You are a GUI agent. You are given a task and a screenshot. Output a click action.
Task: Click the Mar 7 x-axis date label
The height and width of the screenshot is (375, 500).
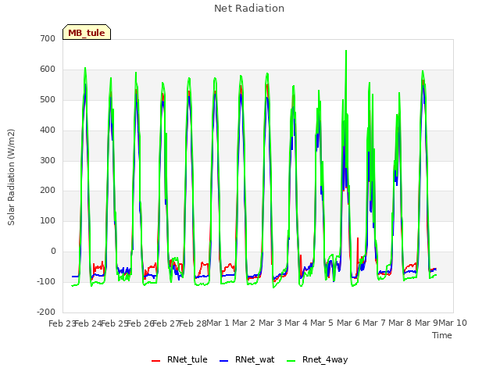click(x=374, y=323)
